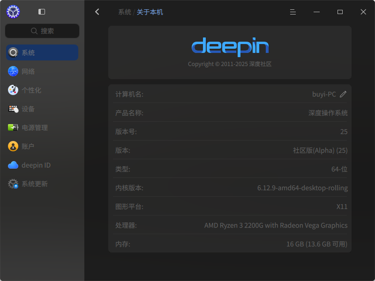Screen dimensions: 375x281
Task: Click the 深度操作系统 product name value
Action: point(328,113)
